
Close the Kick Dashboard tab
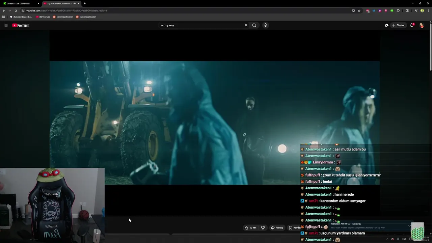click(38, 3)
